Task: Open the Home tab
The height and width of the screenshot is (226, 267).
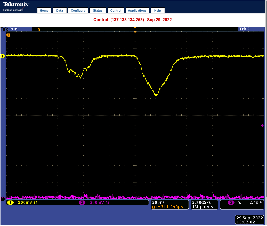Action: (44, 11)
